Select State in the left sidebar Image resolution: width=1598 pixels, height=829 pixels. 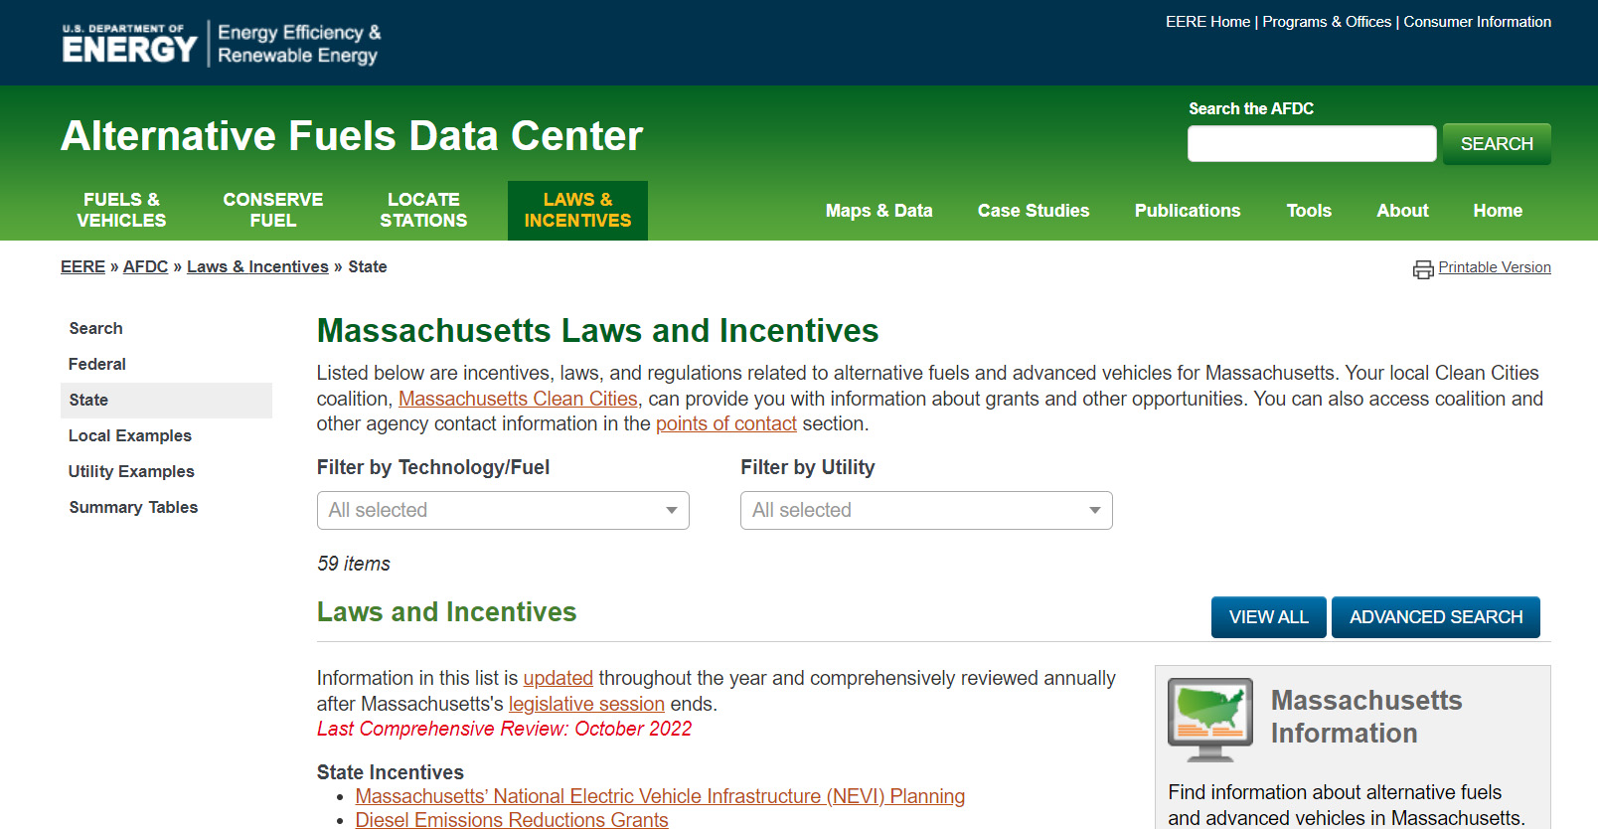[x=166, y=400]
